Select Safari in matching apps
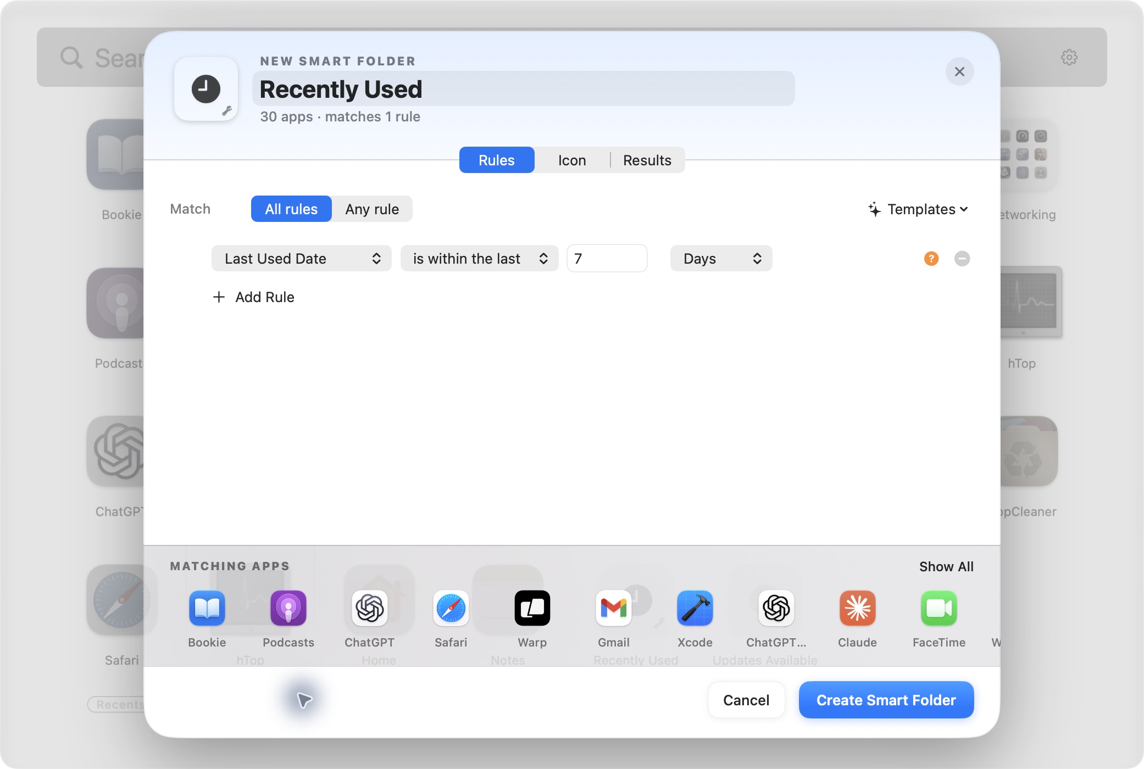The image size is (1144, 769). click(451, 608)
